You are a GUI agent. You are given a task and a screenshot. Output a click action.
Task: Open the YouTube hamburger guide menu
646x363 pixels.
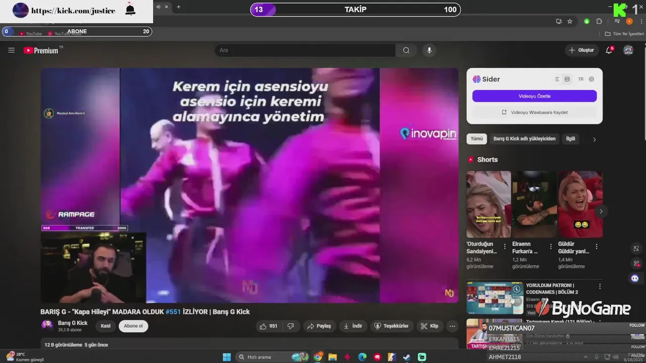coord(12,50)
